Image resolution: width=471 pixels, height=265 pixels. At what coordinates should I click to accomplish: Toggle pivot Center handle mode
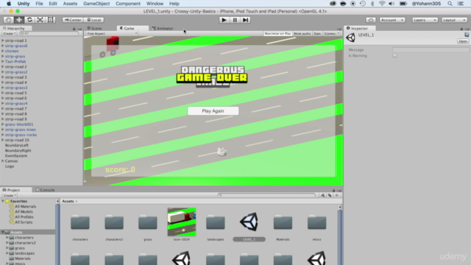click(x=73, y=20)
